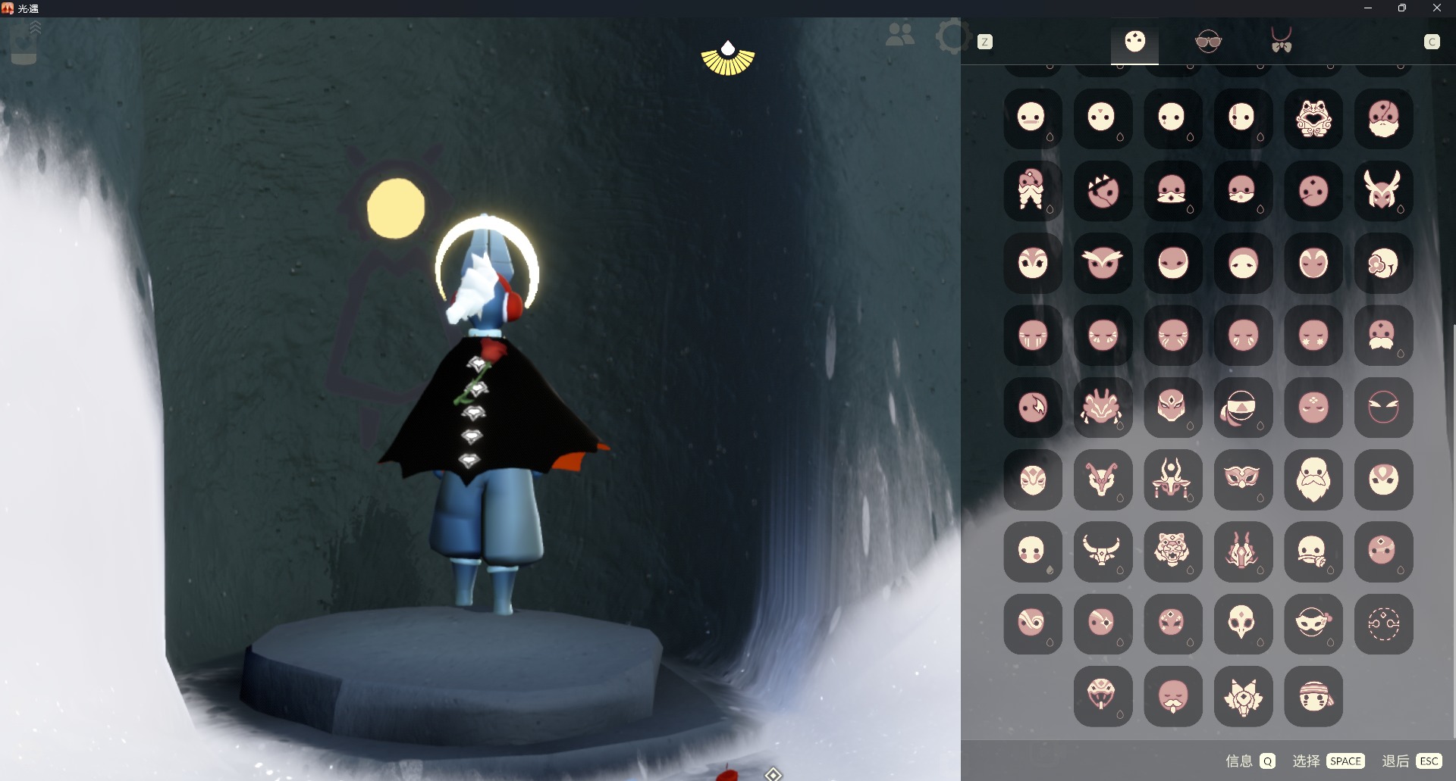Viewport: 1456px width, 781px height.
Task: Select the tiger mask
Action: click(x=1173, y=551)
